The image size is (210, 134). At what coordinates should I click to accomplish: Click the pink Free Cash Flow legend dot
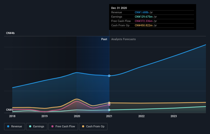point(52,126)
